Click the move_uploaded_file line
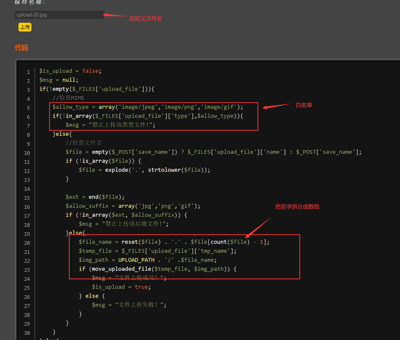Image resolution: width=400 pixels, height=340 pixels. click(158, 269)
